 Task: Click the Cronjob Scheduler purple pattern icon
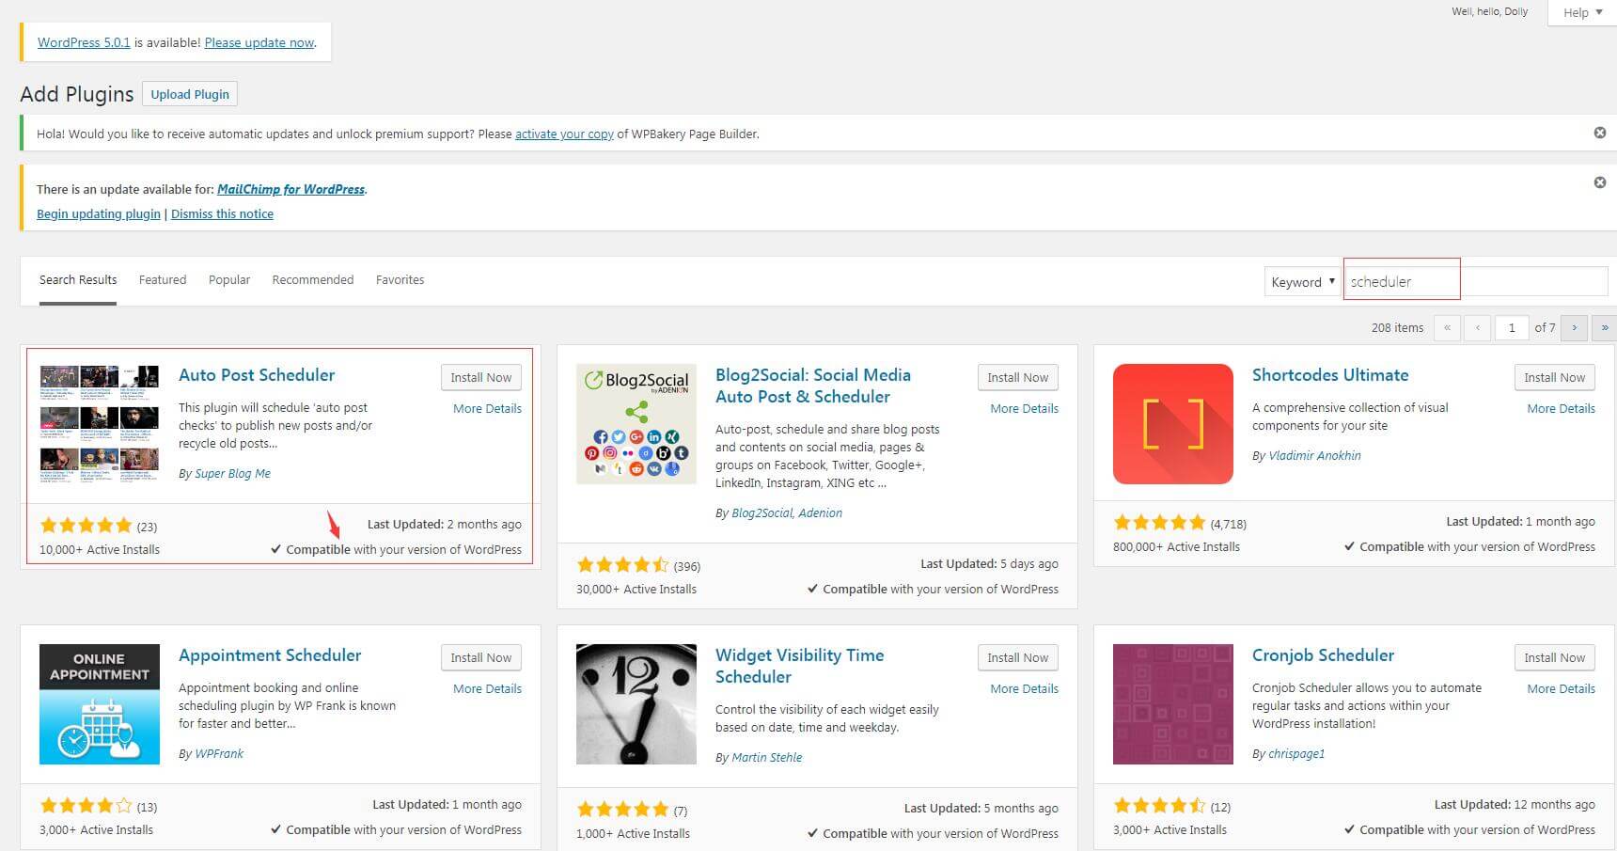pyautogui.click(x=1173, y=704)
